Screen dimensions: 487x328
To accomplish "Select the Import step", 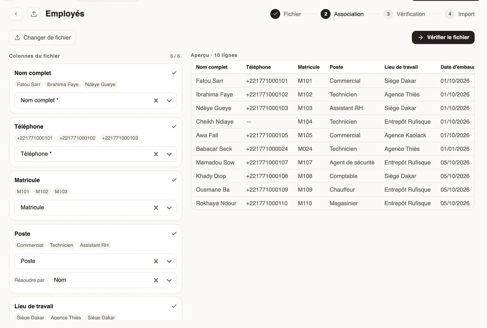I will [460, 14].
